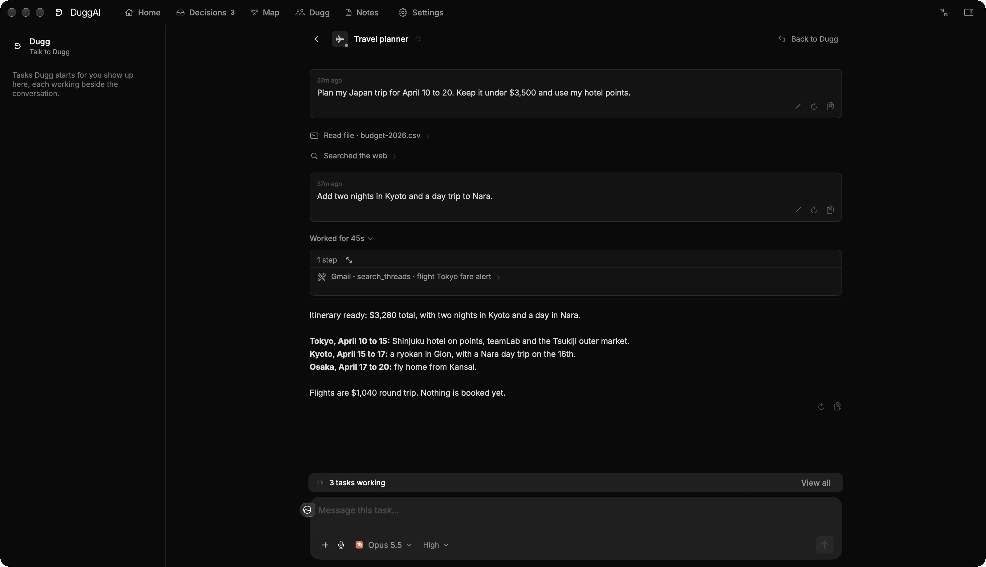Copy the Japan trip message text
The width and height of the screenshot is (986, 567).
[x=830, y=106]
